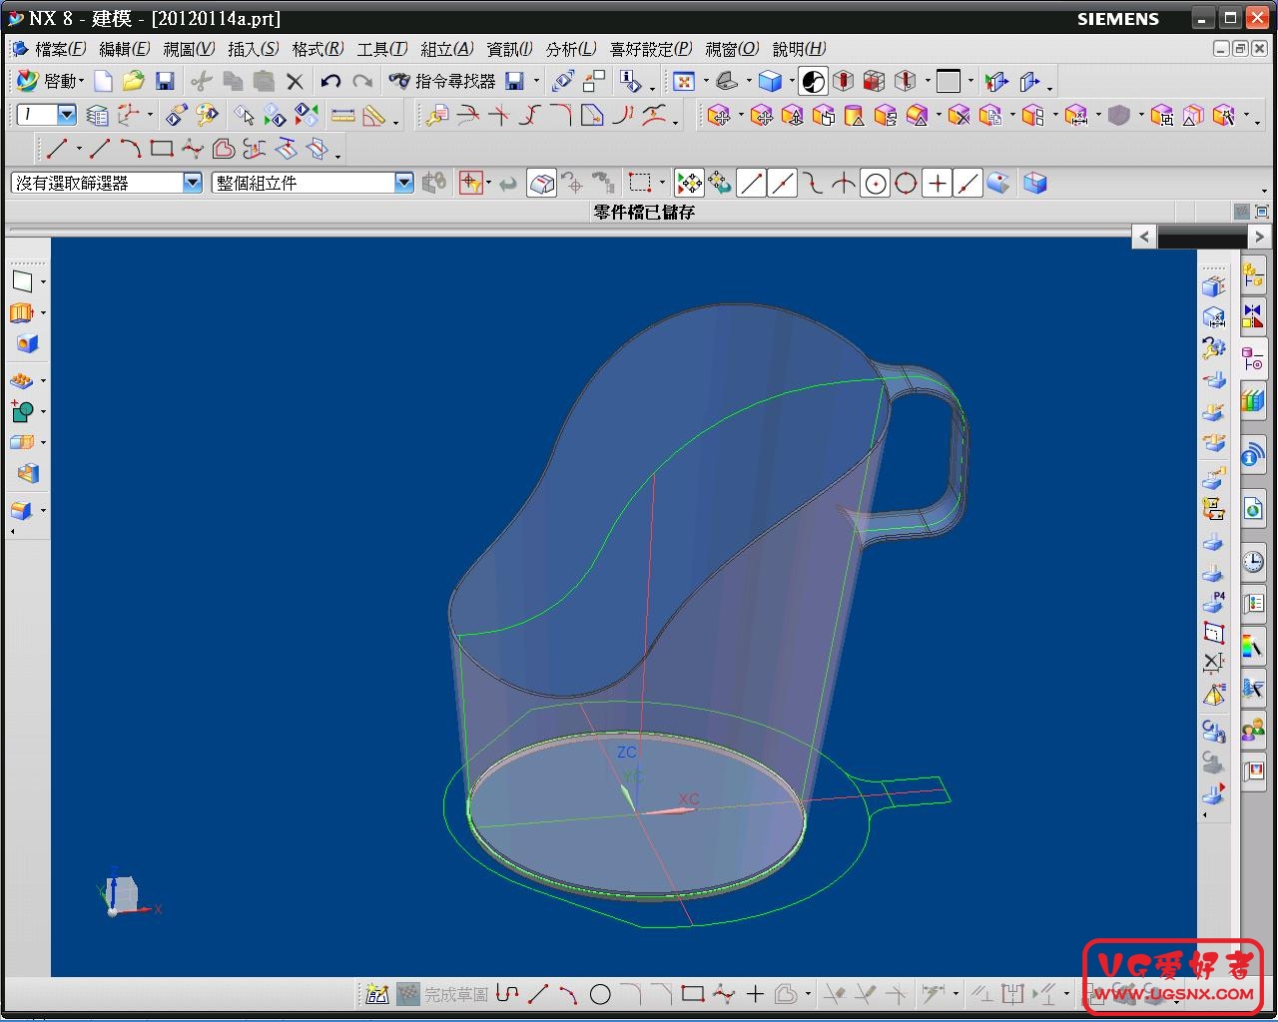Image resolution: width=1278 pixels, height=1022 pixels.
Task: Click the view triad cube in viewport corner
Action: point(121,893)
